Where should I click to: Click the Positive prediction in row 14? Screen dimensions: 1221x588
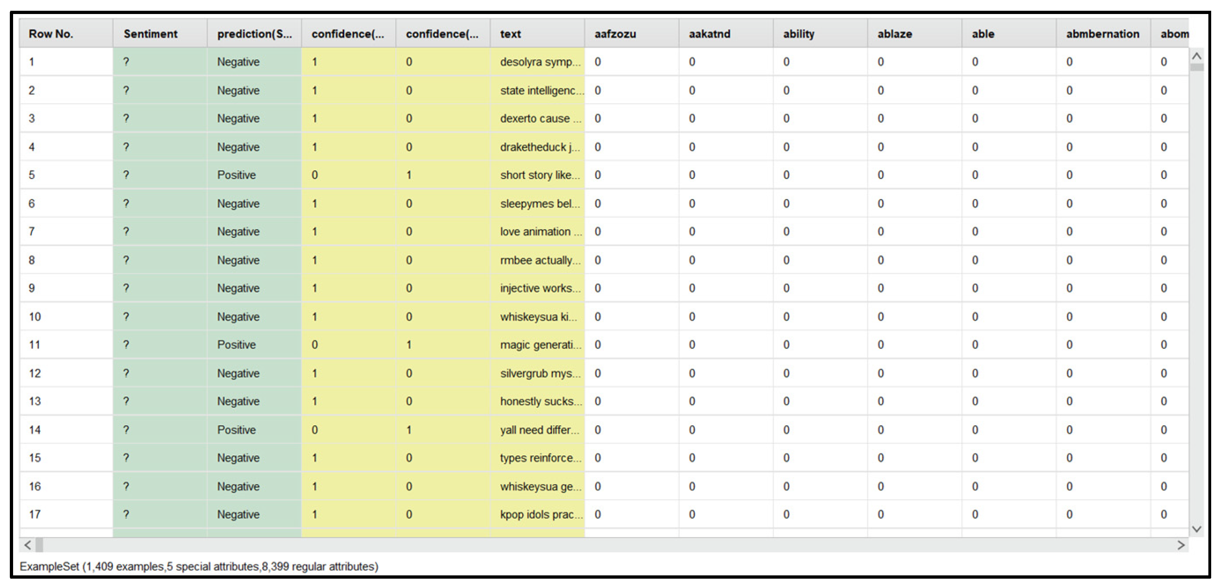tap(254, 430)
